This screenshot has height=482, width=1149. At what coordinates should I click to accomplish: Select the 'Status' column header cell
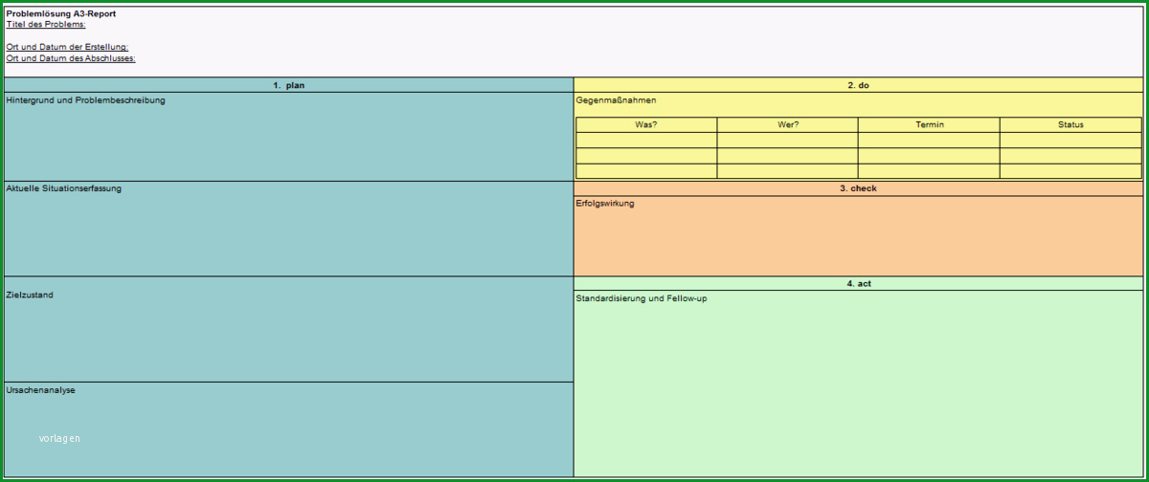1070,124
